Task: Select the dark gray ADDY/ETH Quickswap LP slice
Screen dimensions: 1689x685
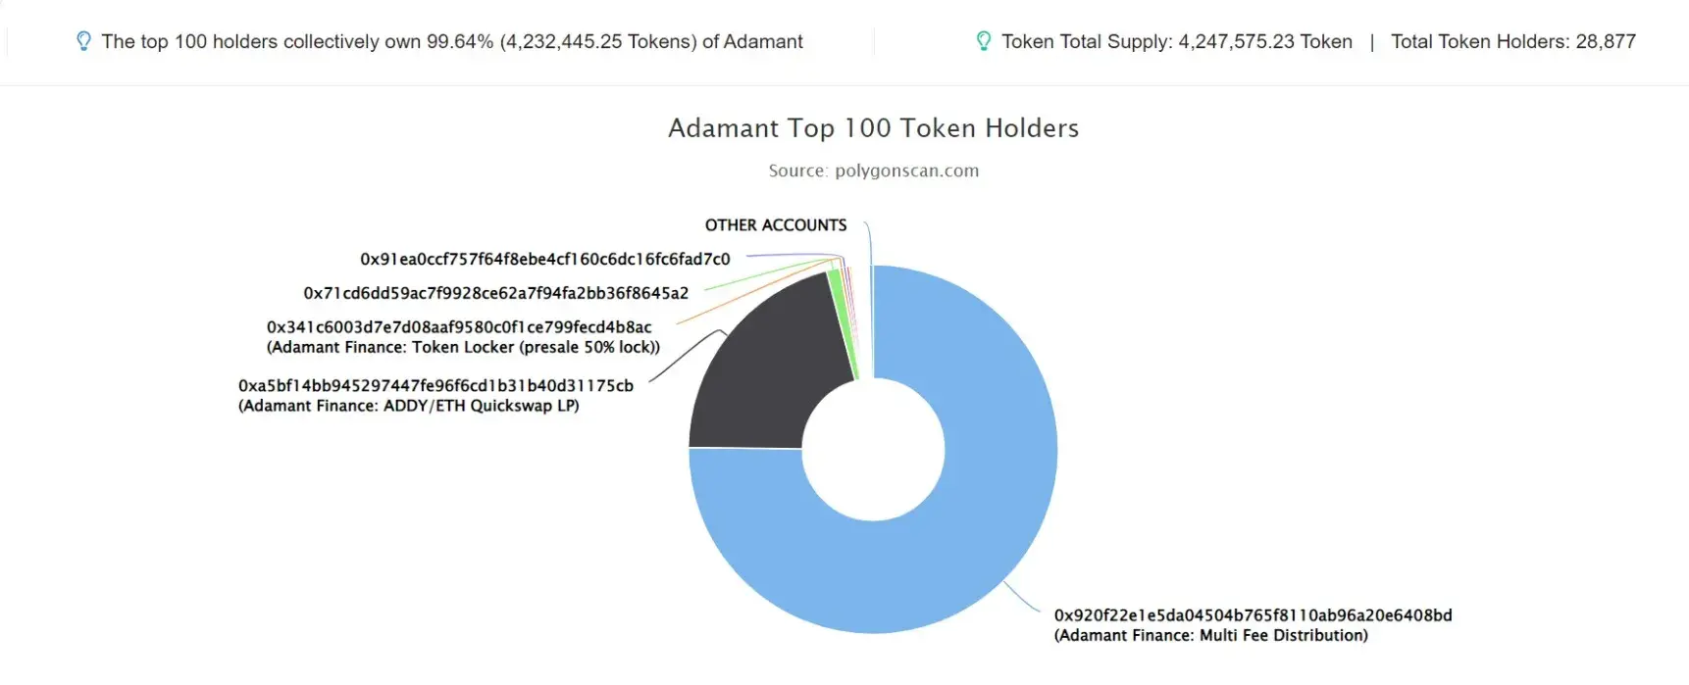Action: (765, 372)
